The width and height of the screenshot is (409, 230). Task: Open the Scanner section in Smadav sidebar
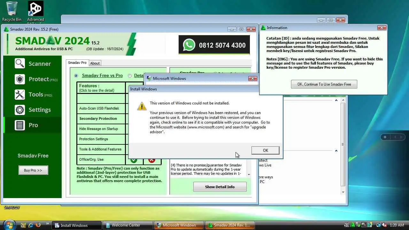point(33,64)
